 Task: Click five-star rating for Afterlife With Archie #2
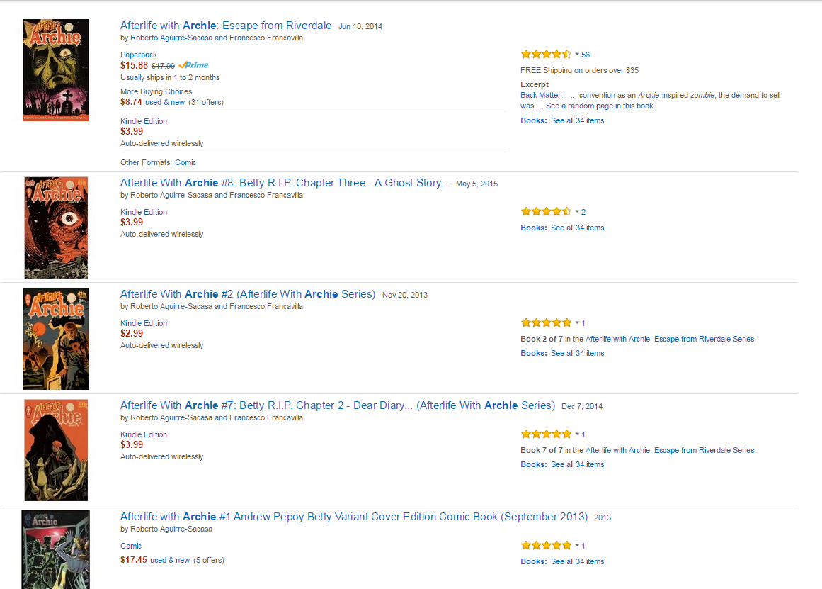pos(546,322)
